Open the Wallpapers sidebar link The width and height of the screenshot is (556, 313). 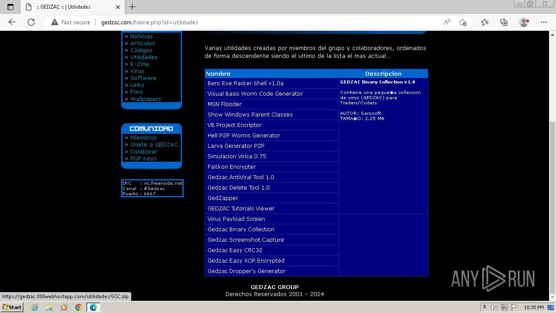pos(146,99)
